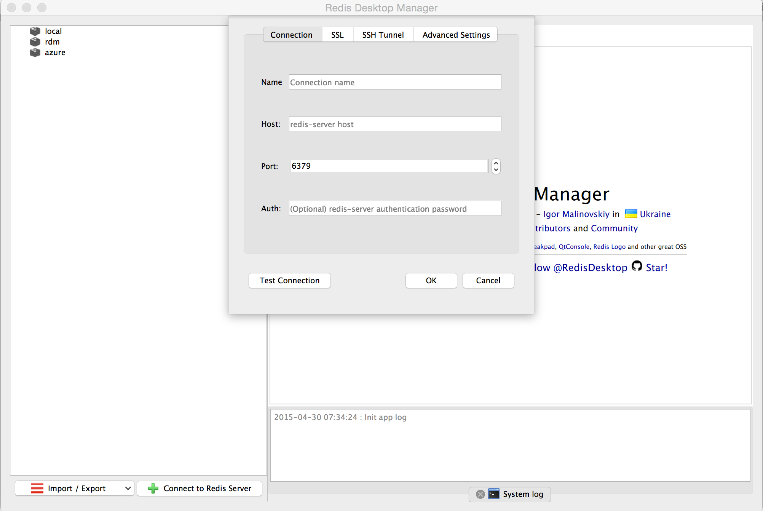The height and width of the screenshot is (511, 763).
Task: Click the System log terminal icon
Action: pyautogui.click(x=494, y=494)
